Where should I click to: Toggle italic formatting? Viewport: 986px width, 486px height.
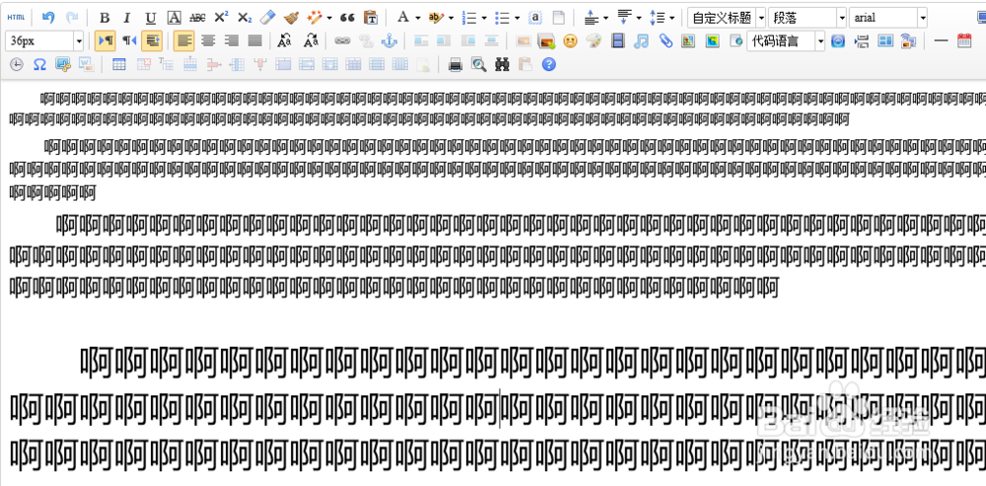click(x=127, y=18)
